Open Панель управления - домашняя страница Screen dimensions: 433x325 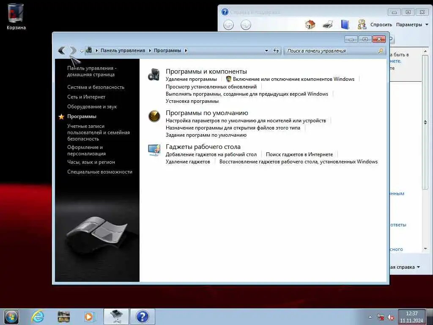92,71
